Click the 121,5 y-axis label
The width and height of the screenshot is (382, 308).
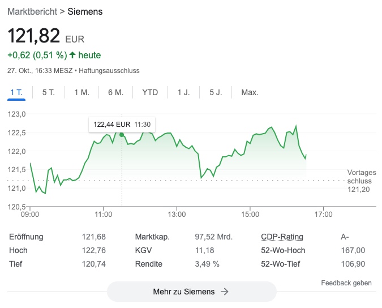tap(16, 170)
